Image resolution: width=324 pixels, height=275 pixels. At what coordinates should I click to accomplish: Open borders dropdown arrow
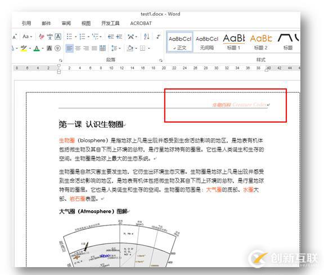[x=148, y=48]
